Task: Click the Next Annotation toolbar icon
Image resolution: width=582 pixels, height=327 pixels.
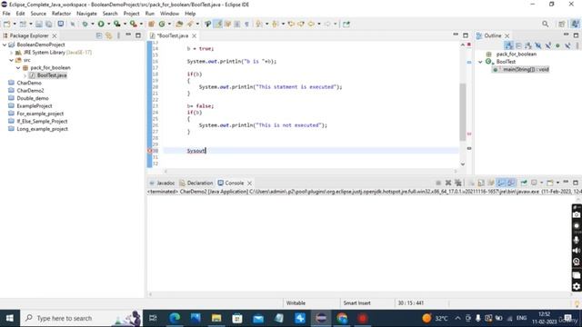Action: tap(258, 25)
